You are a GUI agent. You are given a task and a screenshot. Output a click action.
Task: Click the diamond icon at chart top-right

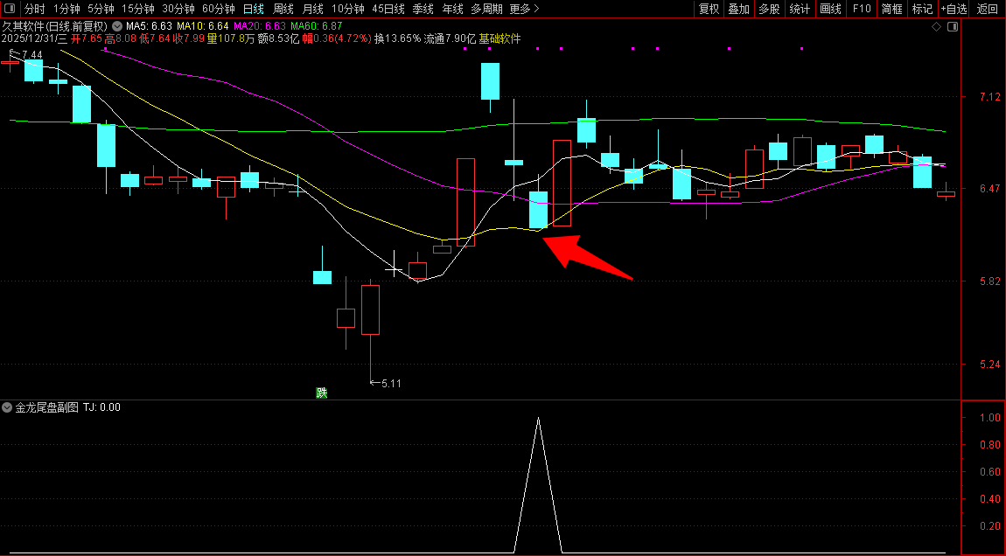936,27
